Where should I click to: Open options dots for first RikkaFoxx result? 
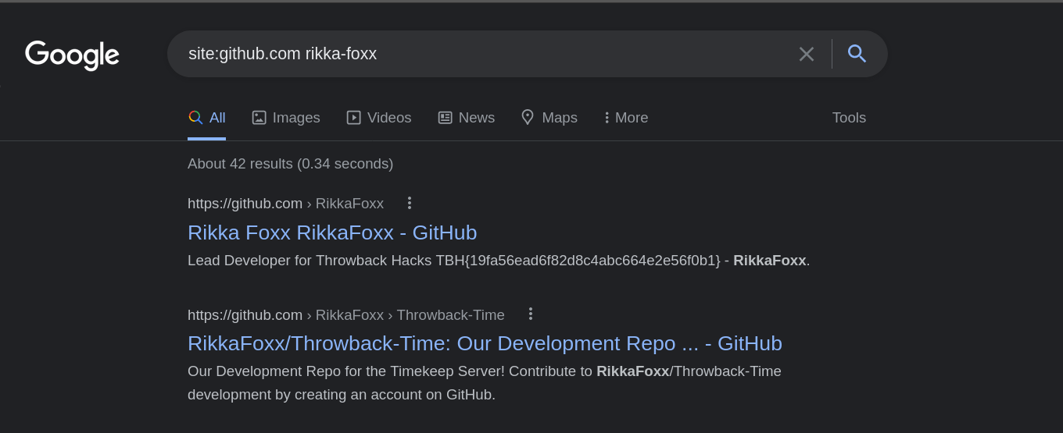pyautogui.click(x=409, y=203)
